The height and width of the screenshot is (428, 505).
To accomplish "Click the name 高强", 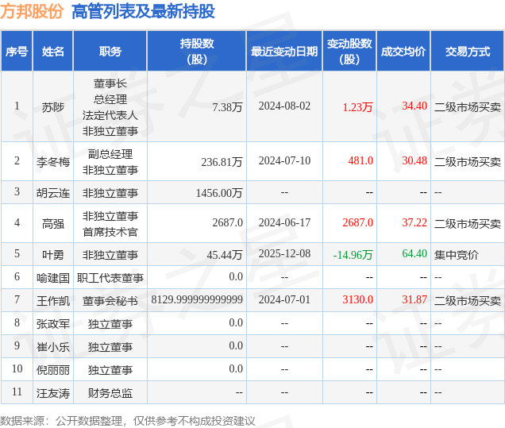I will pos(53,224).
